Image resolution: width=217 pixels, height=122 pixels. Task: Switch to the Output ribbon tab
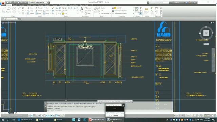point(47,5)
